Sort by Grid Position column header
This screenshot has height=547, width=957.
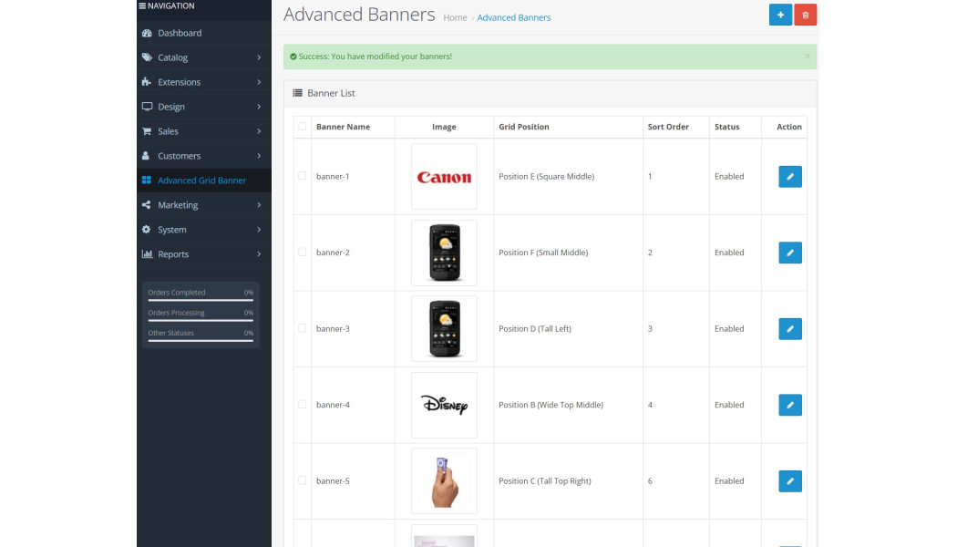click(524, 127)
